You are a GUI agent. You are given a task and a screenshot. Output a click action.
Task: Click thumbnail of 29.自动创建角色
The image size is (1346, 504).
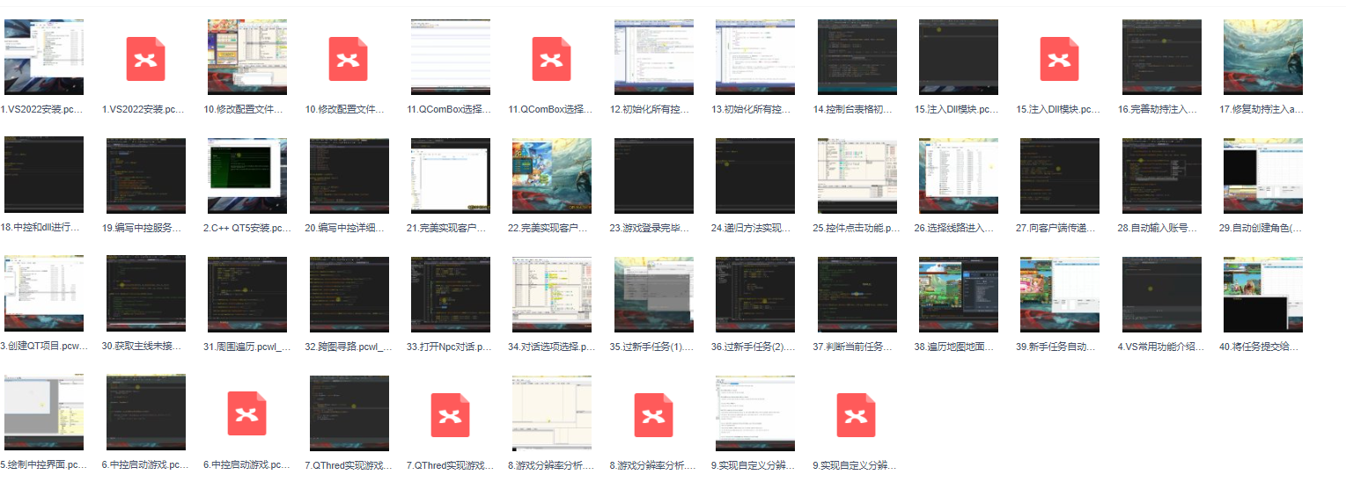[1263, 175]
